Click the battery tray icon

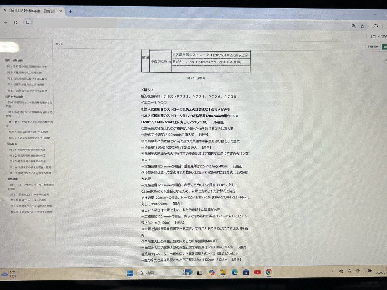(370, 271)
